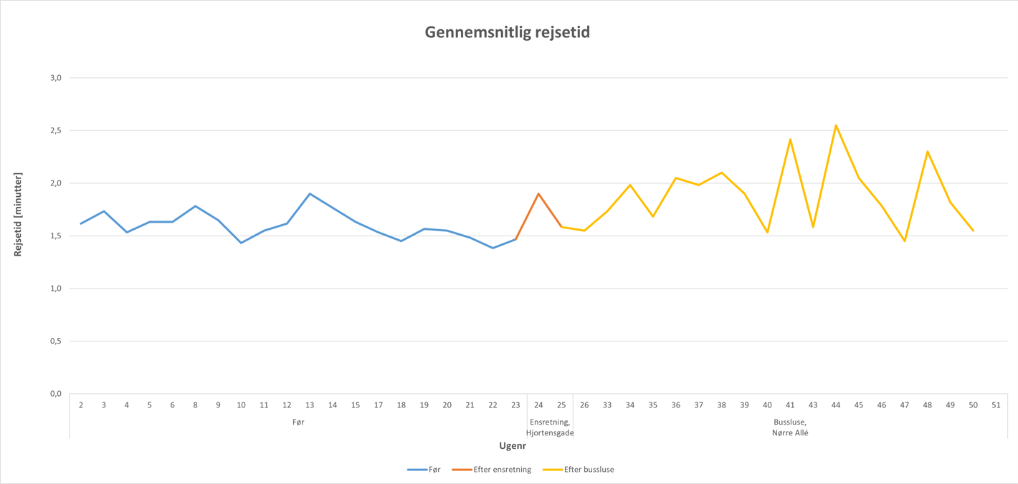Select the blue Før legend line swatch
The width and height of the screenshot is (1018, 484).
[417, 470]
